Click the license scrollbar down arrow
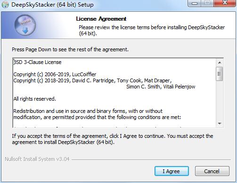The width and height of the screenshot is (237, 183). (220, 123)
